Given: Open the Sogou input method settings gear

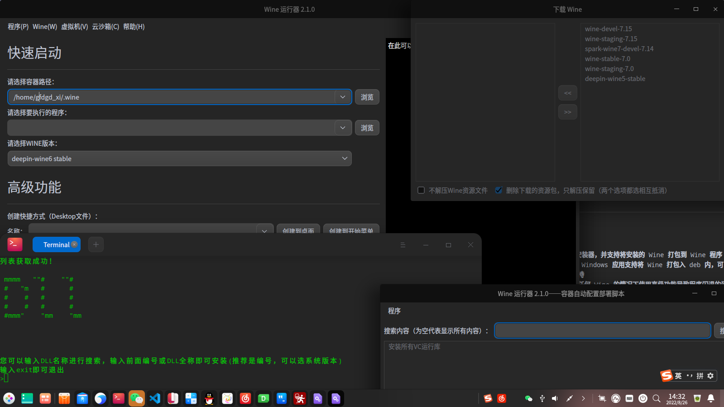Looking at the screenshot, I should point(710,376).
